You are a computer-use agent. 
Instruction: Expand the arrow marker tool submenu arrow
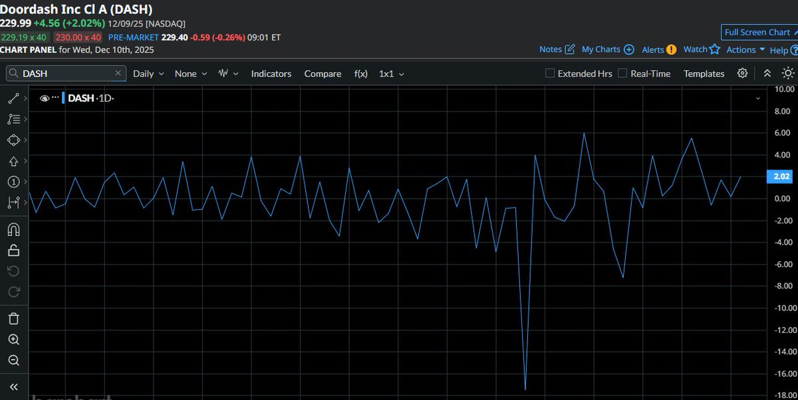click(25, 161)
